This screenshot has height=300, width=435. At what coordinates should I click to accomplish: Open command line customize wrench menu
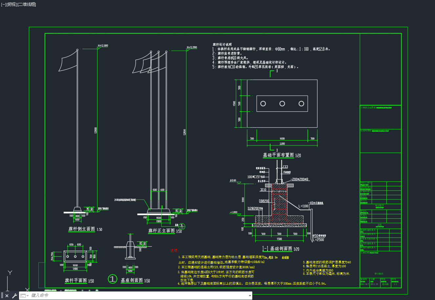tap(14, 296)
